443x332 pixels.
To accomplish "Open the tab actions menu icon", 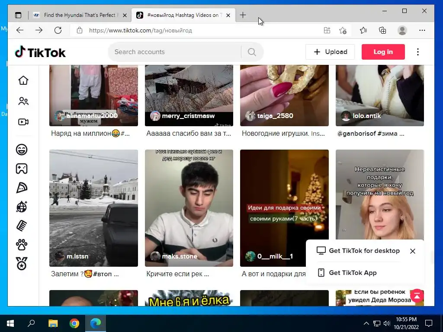I will point(18,15).
